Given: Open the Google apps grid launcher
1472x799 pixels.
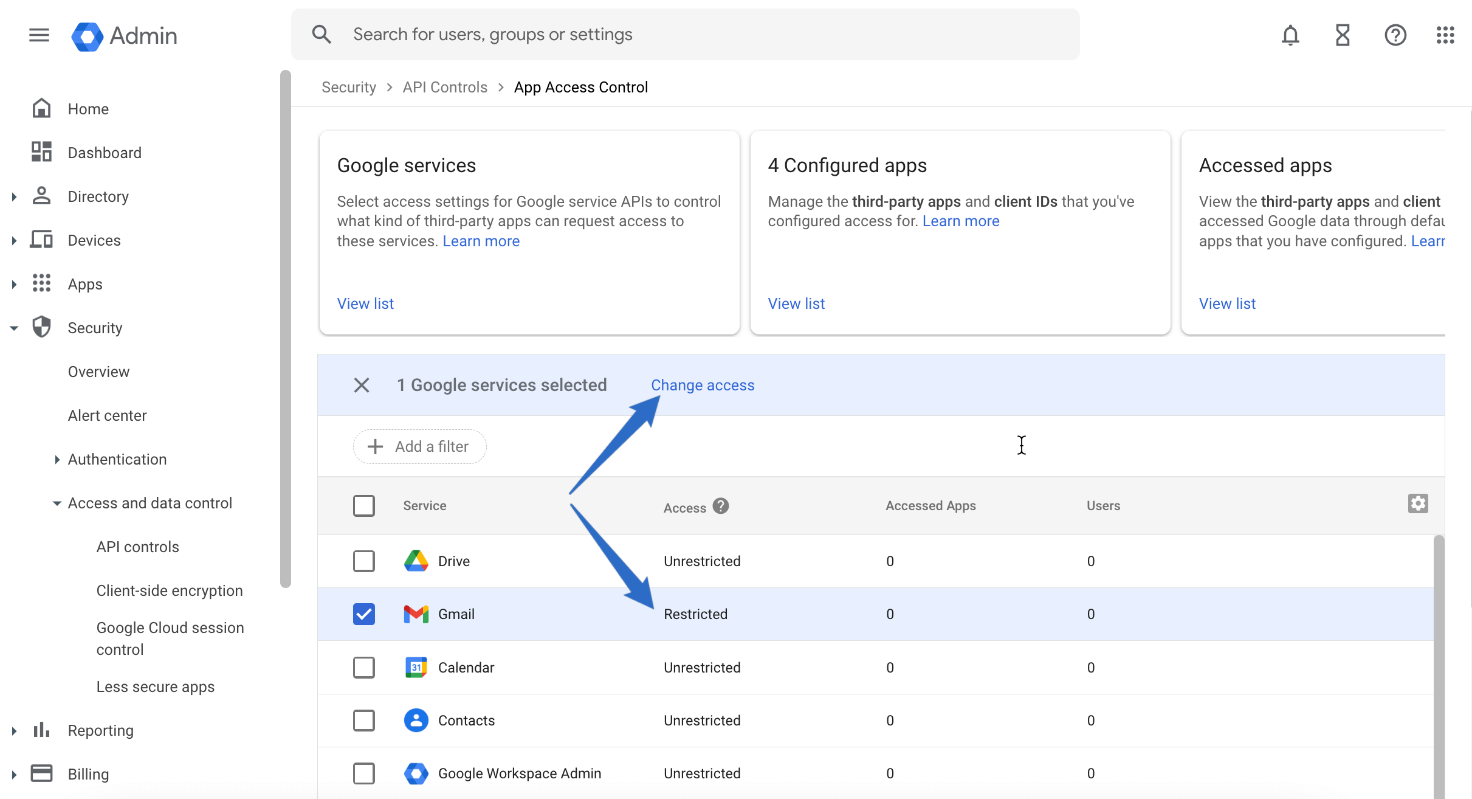Looking at the screenshot, I should pyautogui.click(x=1445, y=35).
